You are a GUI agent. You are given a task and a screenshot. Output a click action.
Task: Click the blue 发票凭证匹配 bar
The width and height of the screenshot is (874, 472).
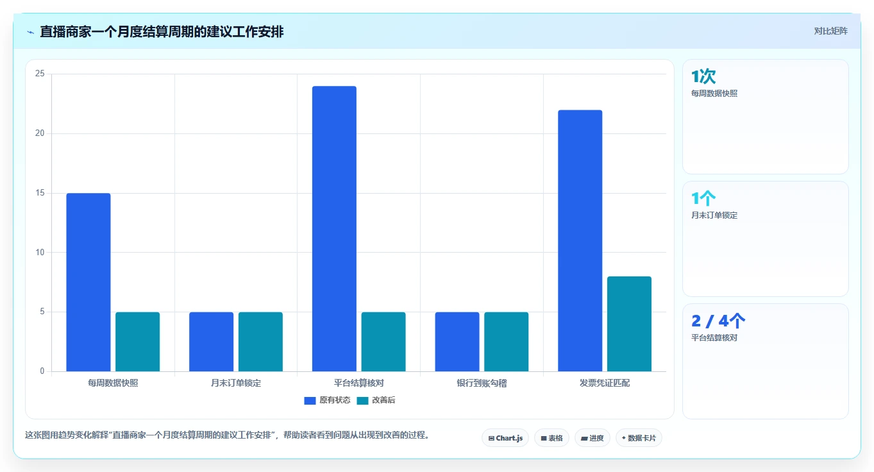tap(580, 240)
